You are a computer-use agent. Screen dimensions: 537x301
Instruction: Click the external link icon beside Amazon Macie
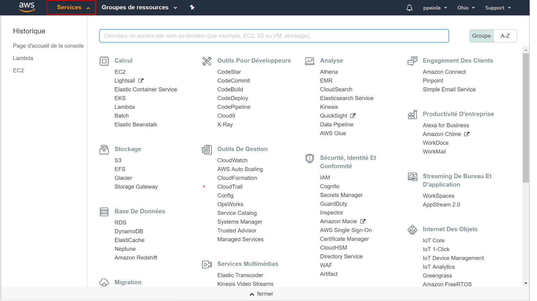point(363,221)
